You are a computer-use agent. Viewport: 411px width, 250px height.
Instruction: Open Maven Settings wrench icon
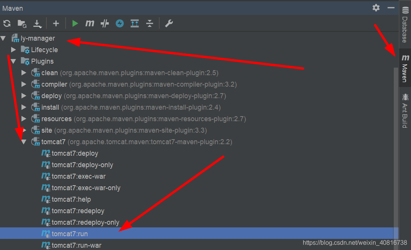(169, 23)
